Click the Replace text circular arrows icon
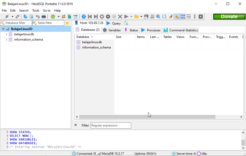Image resolution: width=246 pixels, height=156 pixels. pyautogui.click(x=164, y=17)
